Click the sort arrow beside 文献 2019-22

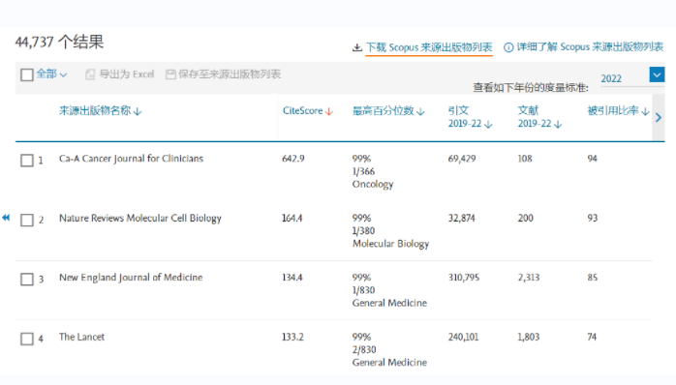point(558,125)
